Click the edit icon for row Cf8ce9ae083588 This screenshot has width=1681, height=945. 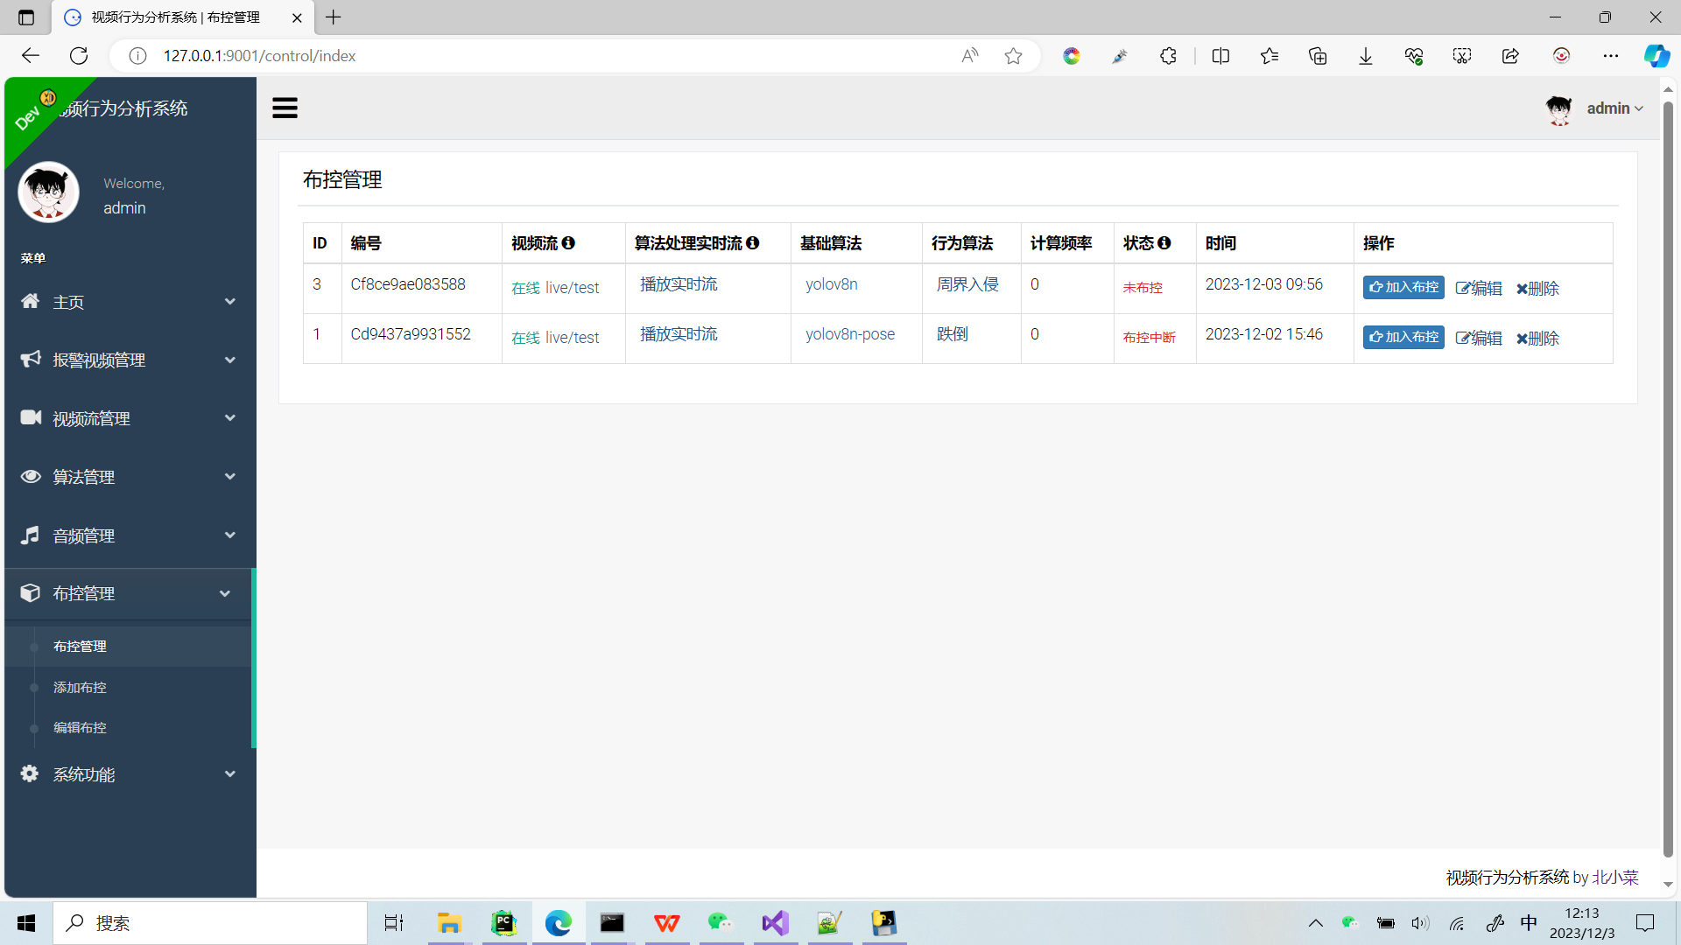(1463, 289)
